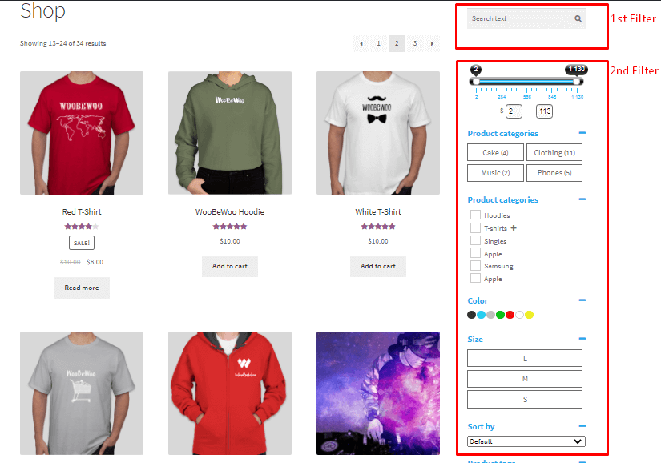This screenshot has height=463, width=661.
Task: Open the Red T-Shirt product title
Action: click(x=82, y=212)
